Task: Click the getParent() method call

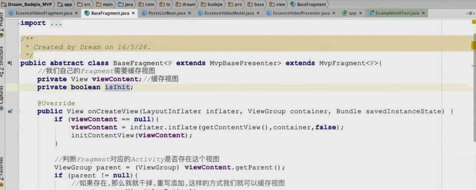Action: click(259, 167)
